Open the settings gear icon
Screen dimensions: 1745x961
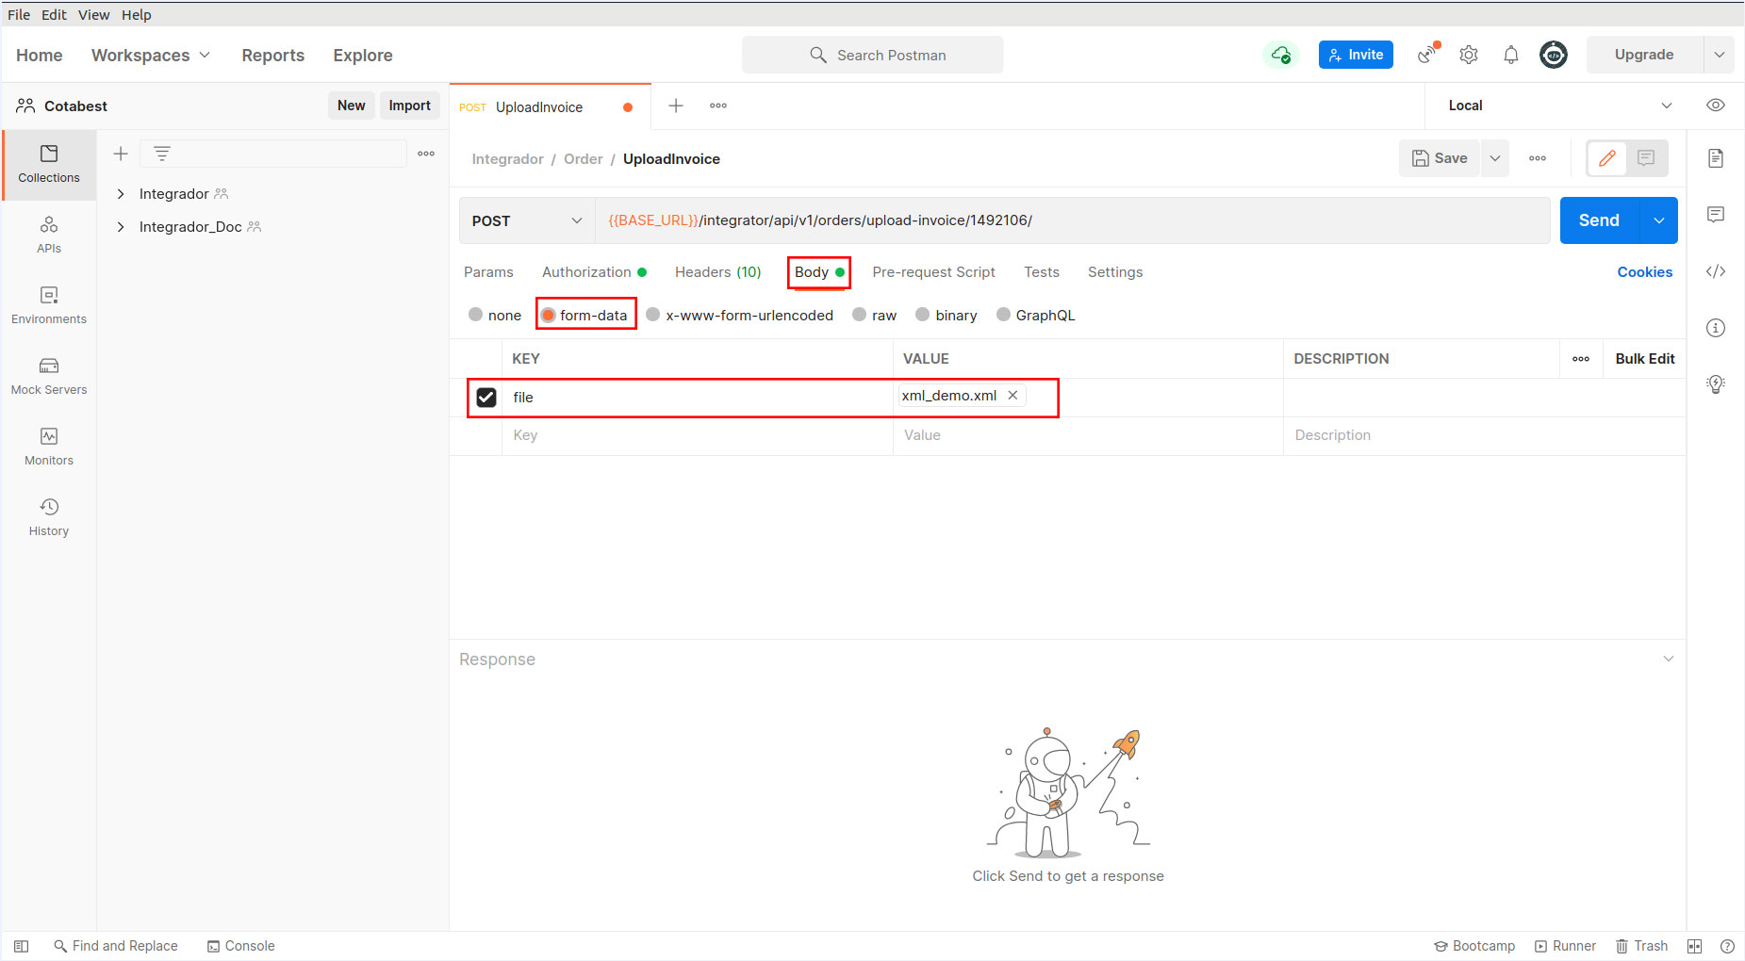tap(1469, 55)
